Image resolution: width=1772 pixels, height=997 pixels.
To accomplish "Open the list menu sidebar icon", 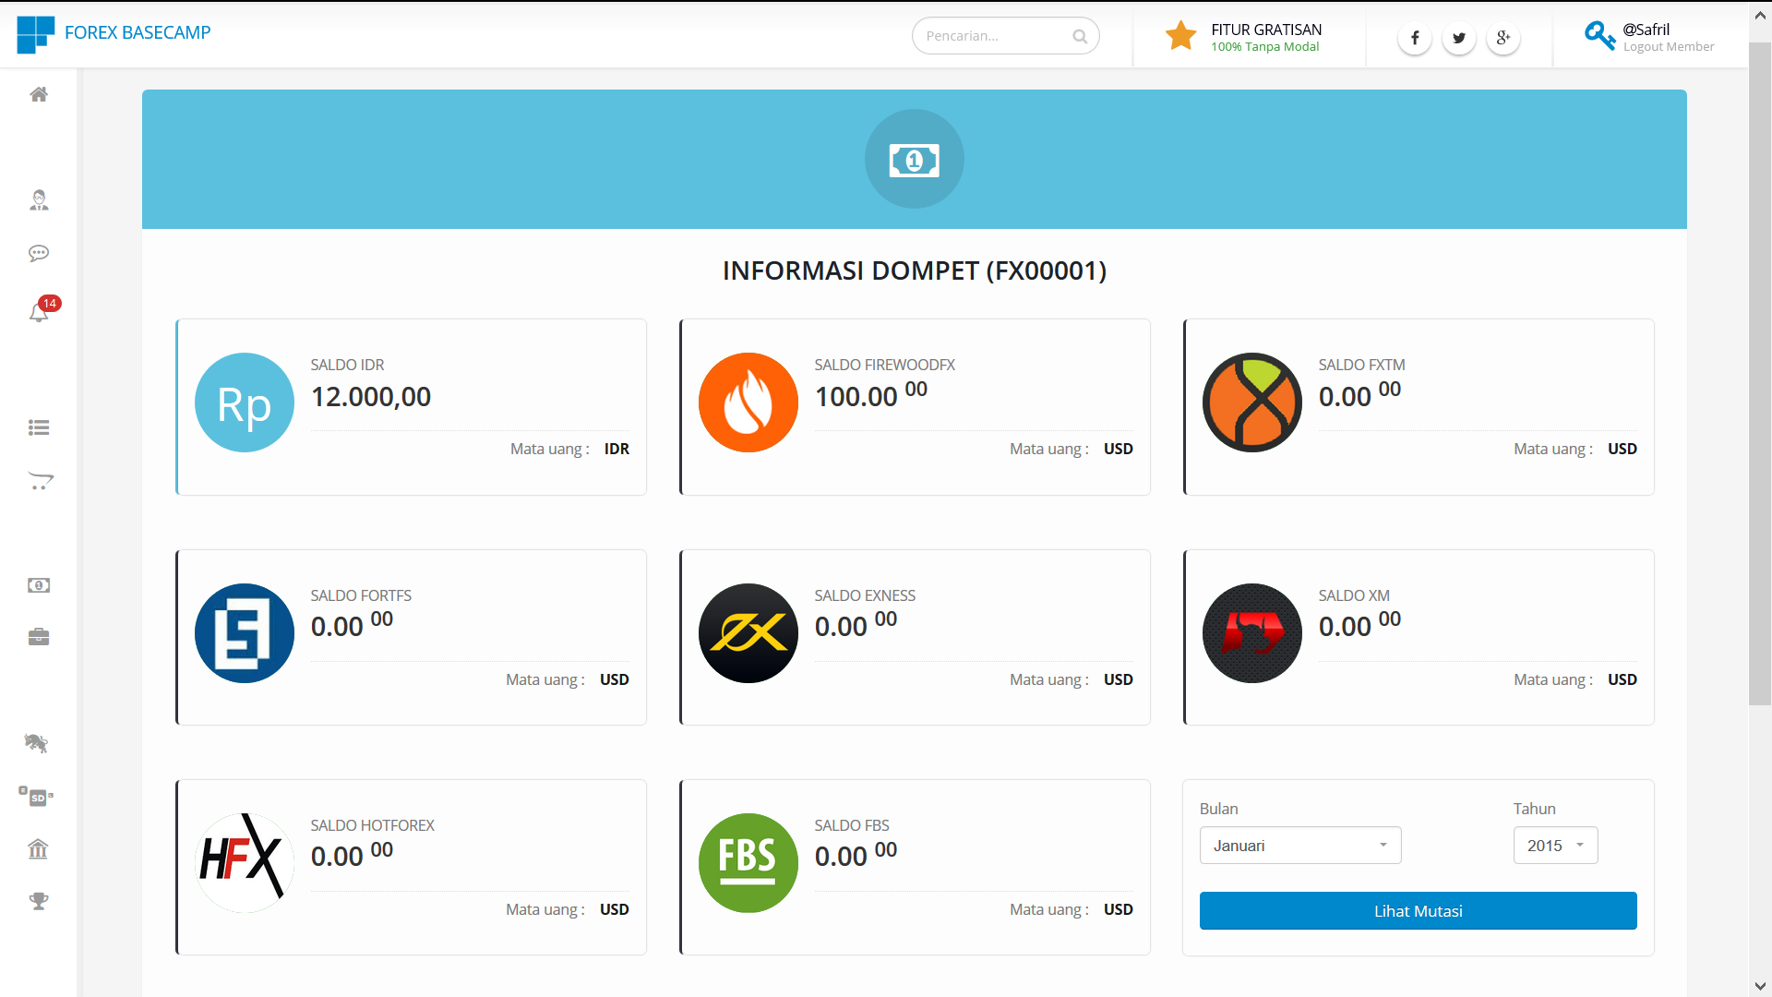I will 39,427.
